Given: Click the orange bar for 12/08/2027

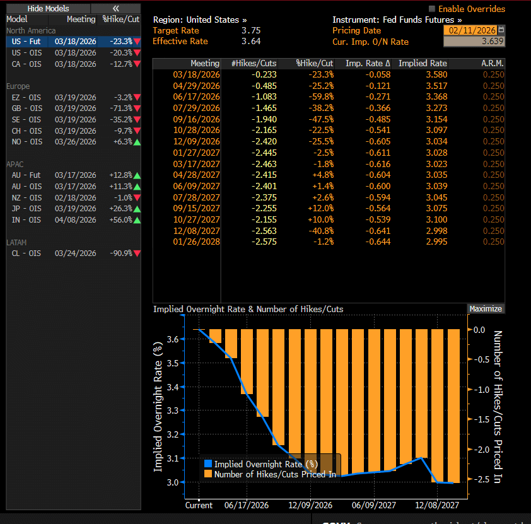Looking at the screenshot, I should click(x=438, y=404).
